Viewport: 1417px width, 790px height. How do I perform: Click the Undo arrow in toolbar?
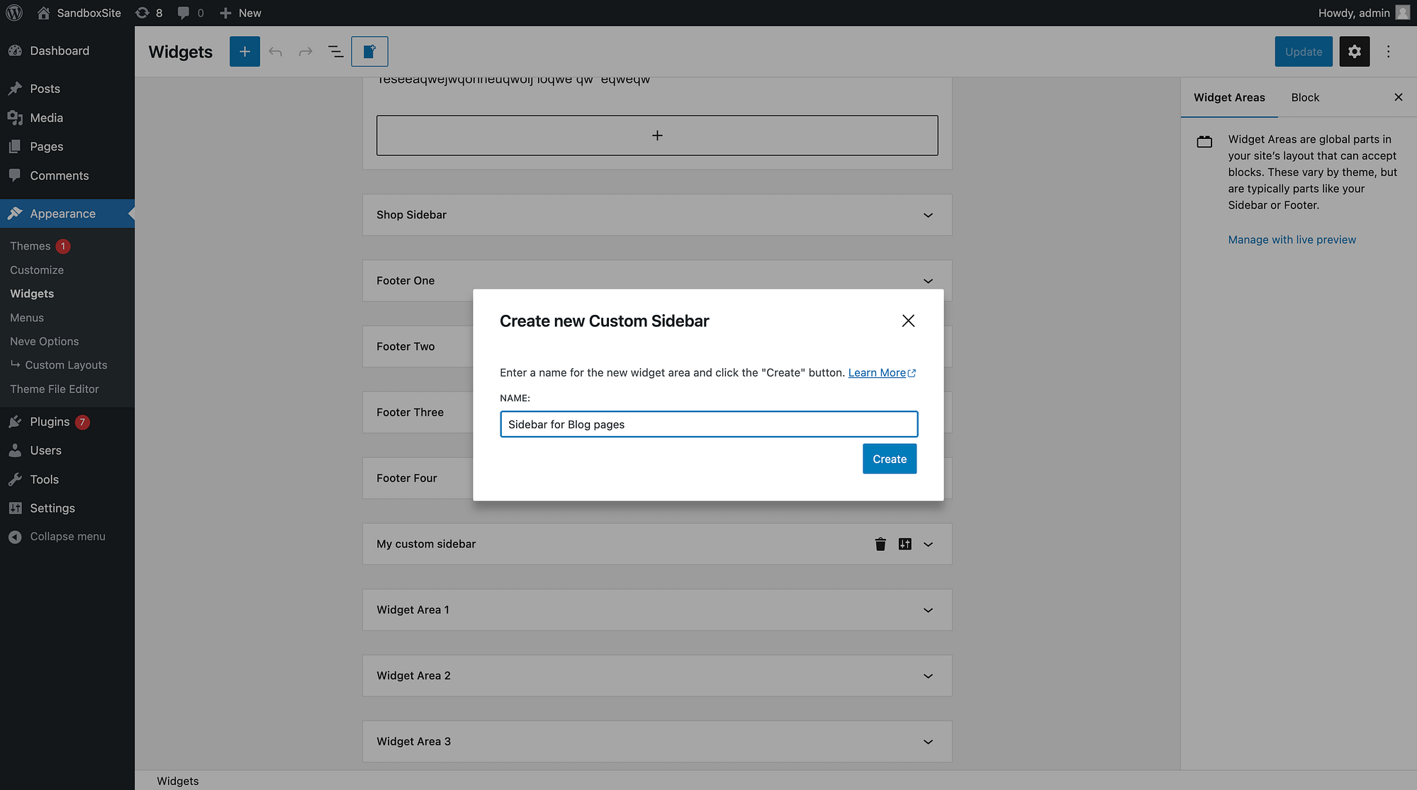275,52
